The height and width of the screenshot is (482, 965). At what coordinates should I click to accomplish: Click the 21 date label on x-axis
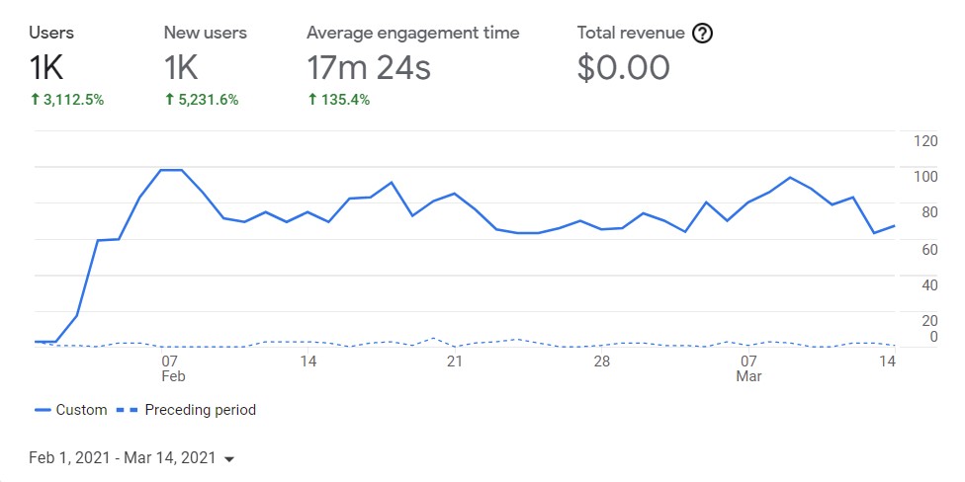(x=456, y=361)
